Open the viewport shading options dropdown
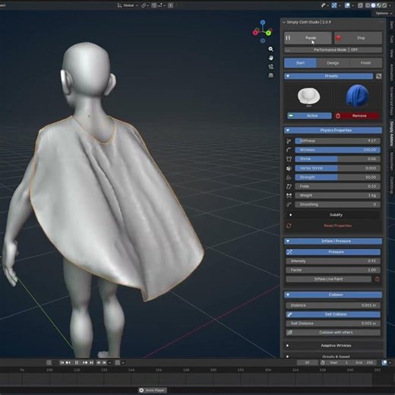 (x=390, y=5)
